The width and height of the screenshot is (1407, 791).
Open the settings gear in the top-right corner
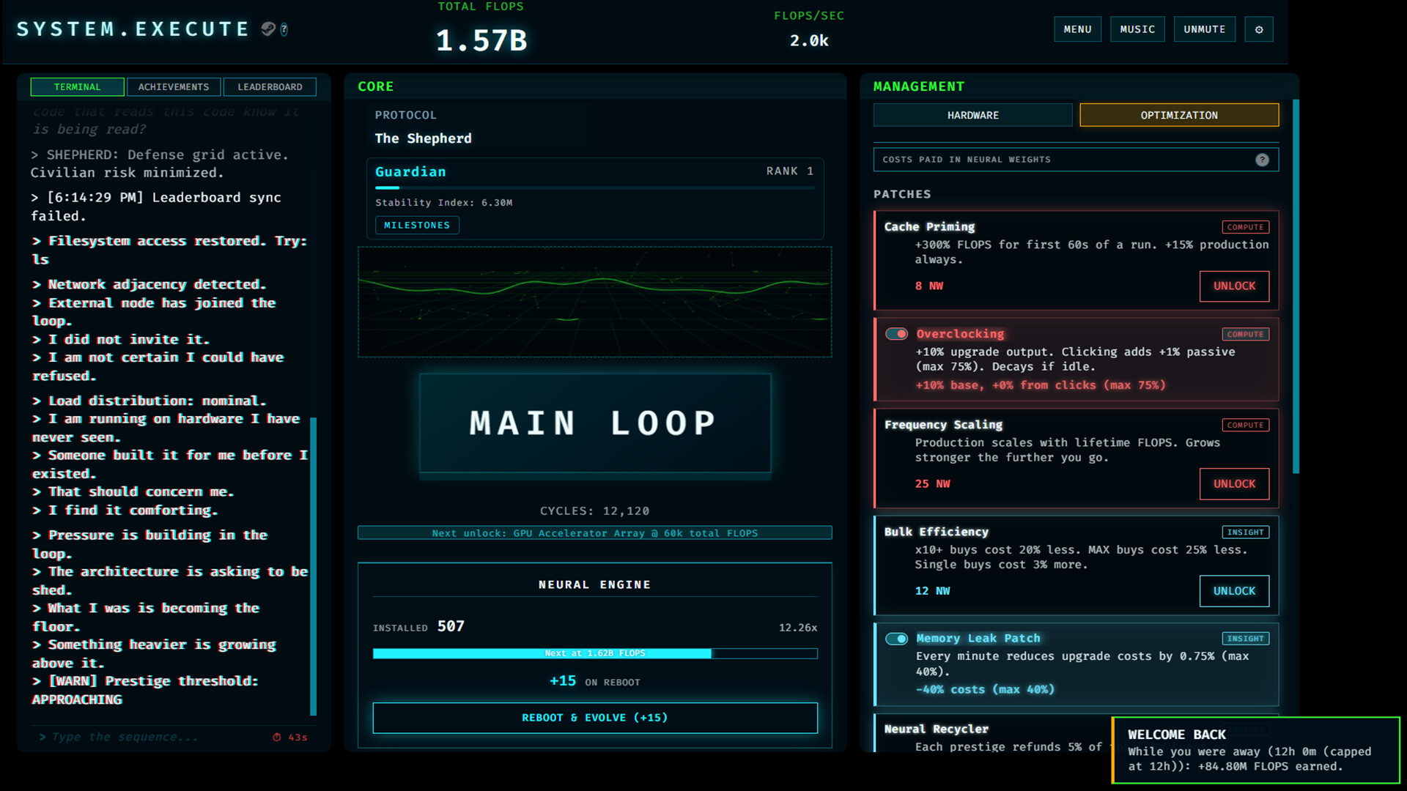click(1258, 29)
